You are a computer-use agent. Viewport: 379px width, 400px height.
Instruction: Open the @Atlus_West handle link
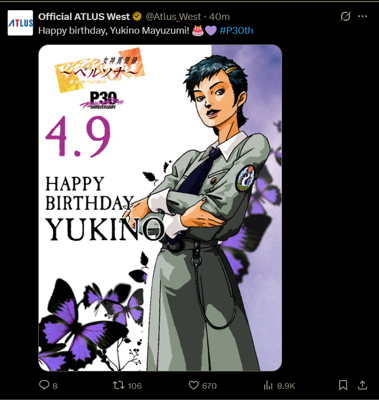click(x=173, y=16)
